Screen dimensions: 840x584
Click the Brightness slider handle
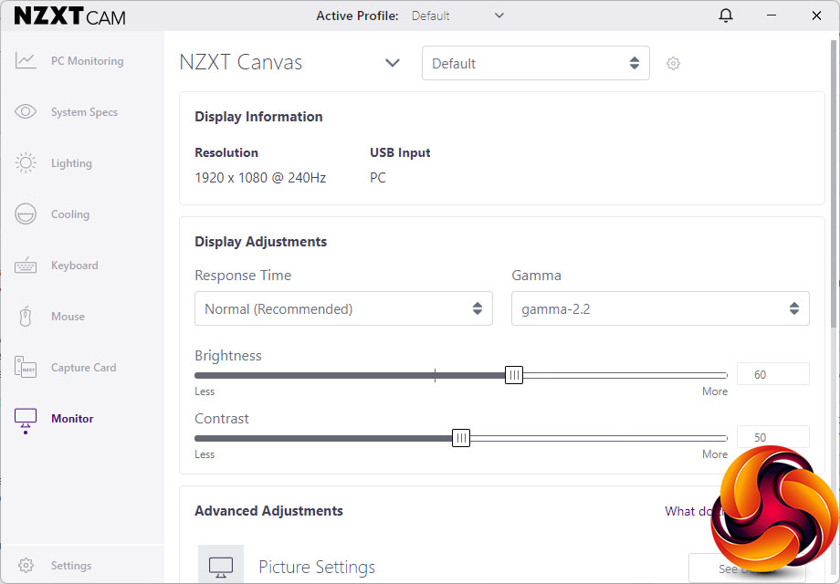pyautogui.click(x=514, y=375)
